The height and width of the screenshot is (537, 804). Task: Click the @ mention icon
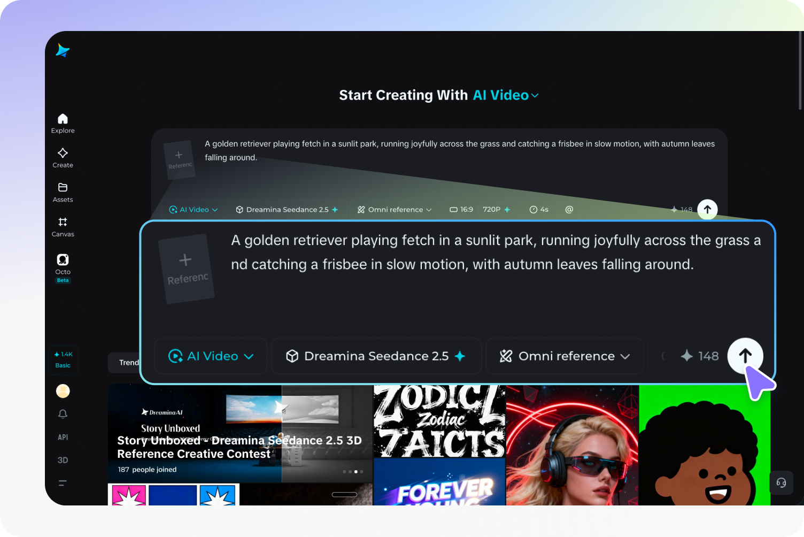pos(569,210)
